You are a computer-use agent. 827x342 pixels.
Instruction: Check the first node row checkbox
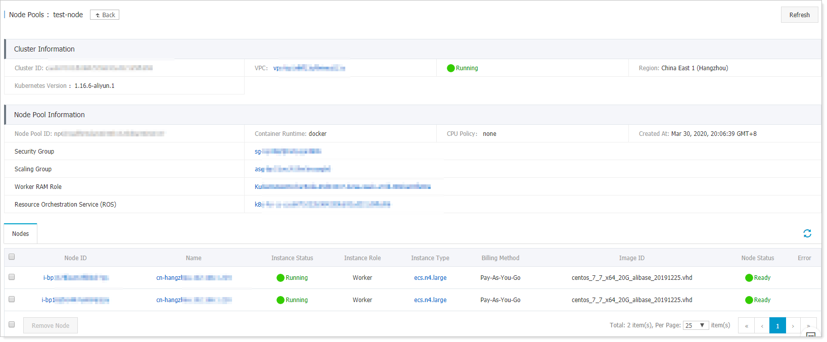click(12, 277)
